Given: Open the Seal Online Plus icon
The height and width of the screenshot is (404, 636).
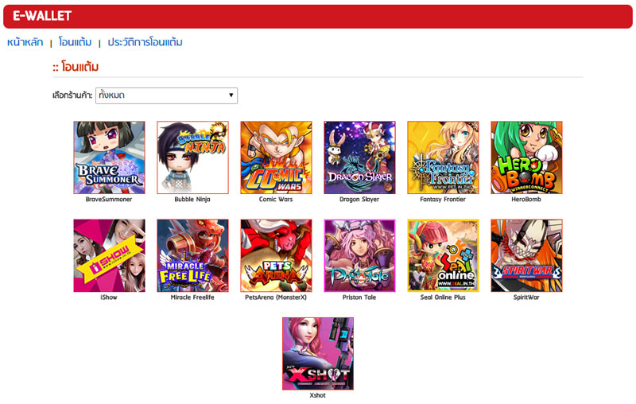Looking at the screenshot, I should (x=444, y=255).
